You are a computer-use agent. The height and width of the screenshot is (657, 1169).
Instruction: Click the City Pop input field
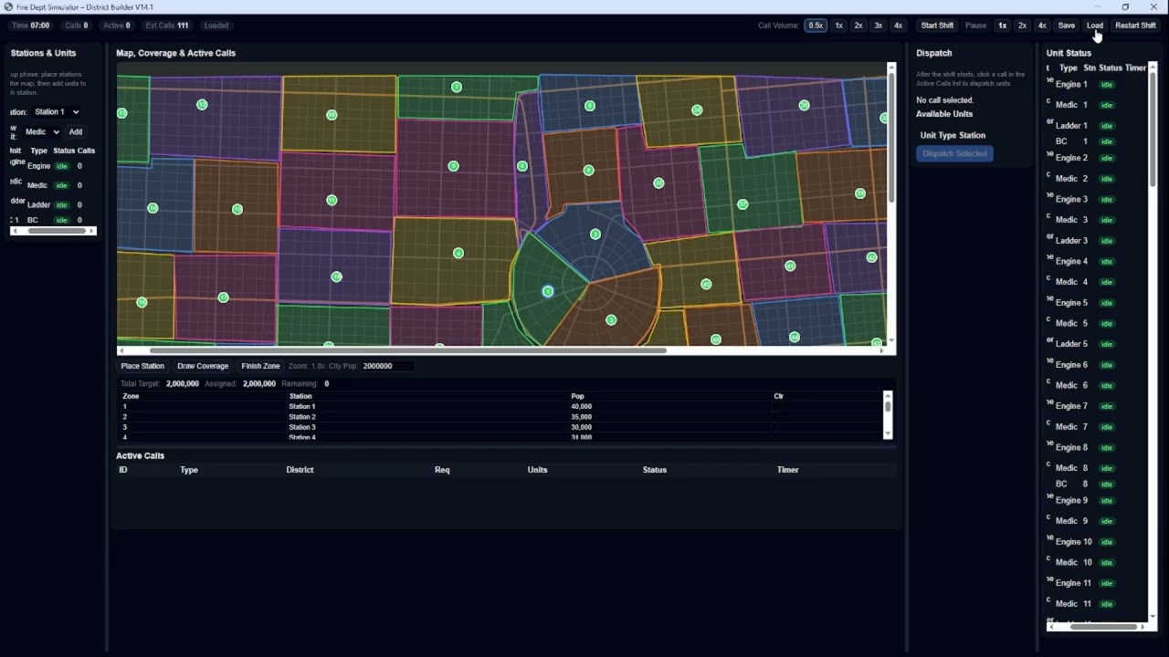pyautogui.click(x=386, y=366)
